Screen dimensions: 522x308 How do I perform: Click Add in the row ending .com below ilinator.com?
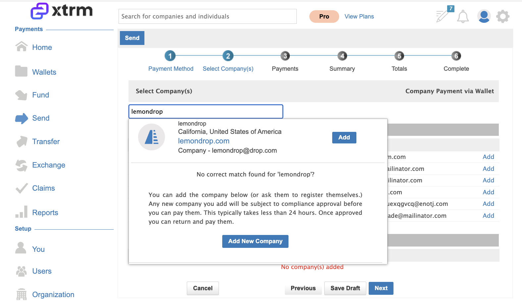pyautogui.click(x=488, y=192)
